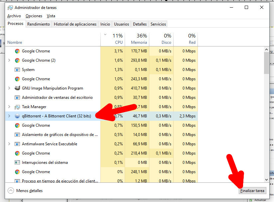This screenshot has width=274, height=202.
Task: Expand the Google Chrome (2) process group
Action: click(9, 60)
